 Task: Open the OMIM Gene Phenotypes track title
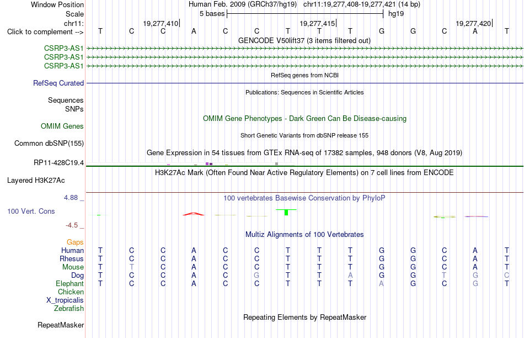pyautogui.click(x=305, y=119)
